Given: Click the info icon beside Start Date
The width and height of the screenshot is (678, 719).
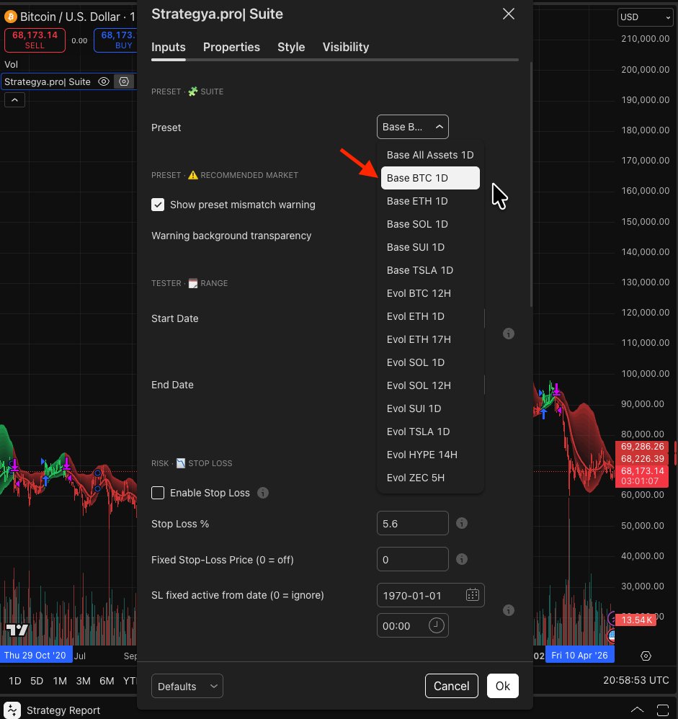Looking at the screenshot, I should coord(508,334).
